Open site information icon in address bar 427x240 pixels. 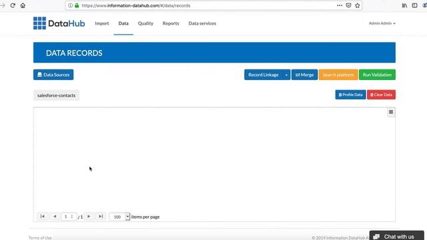pyautogui.click(x=70, y=5)
